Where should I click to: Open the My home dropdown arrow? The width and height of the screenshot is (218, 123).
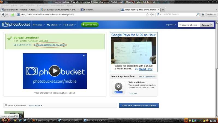point(44,25)
